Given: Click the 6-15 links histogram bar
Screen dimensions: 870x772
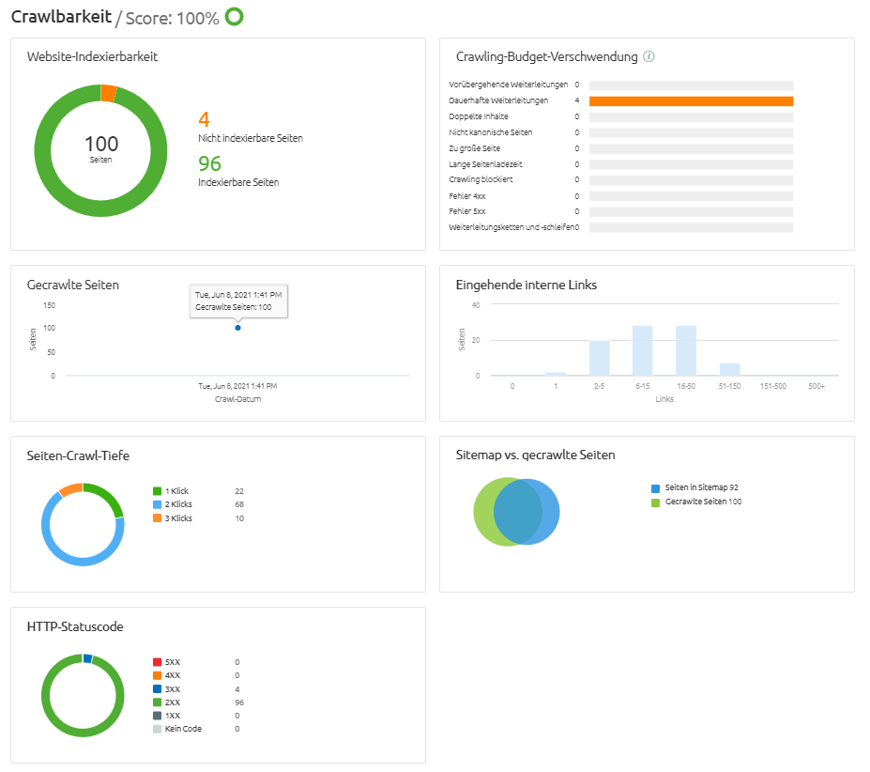Looking at the screenshot, I should pyautogui.click(x=642, y=351).
